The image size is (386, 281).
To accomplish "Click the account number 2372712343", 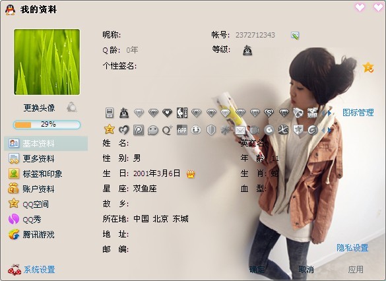I will [x=255, y=35].
